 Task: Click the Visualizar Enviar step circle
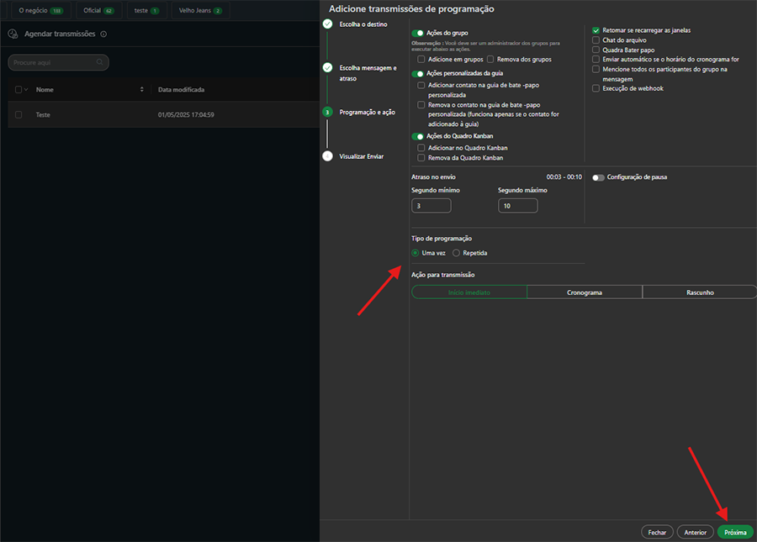point(327,155)
